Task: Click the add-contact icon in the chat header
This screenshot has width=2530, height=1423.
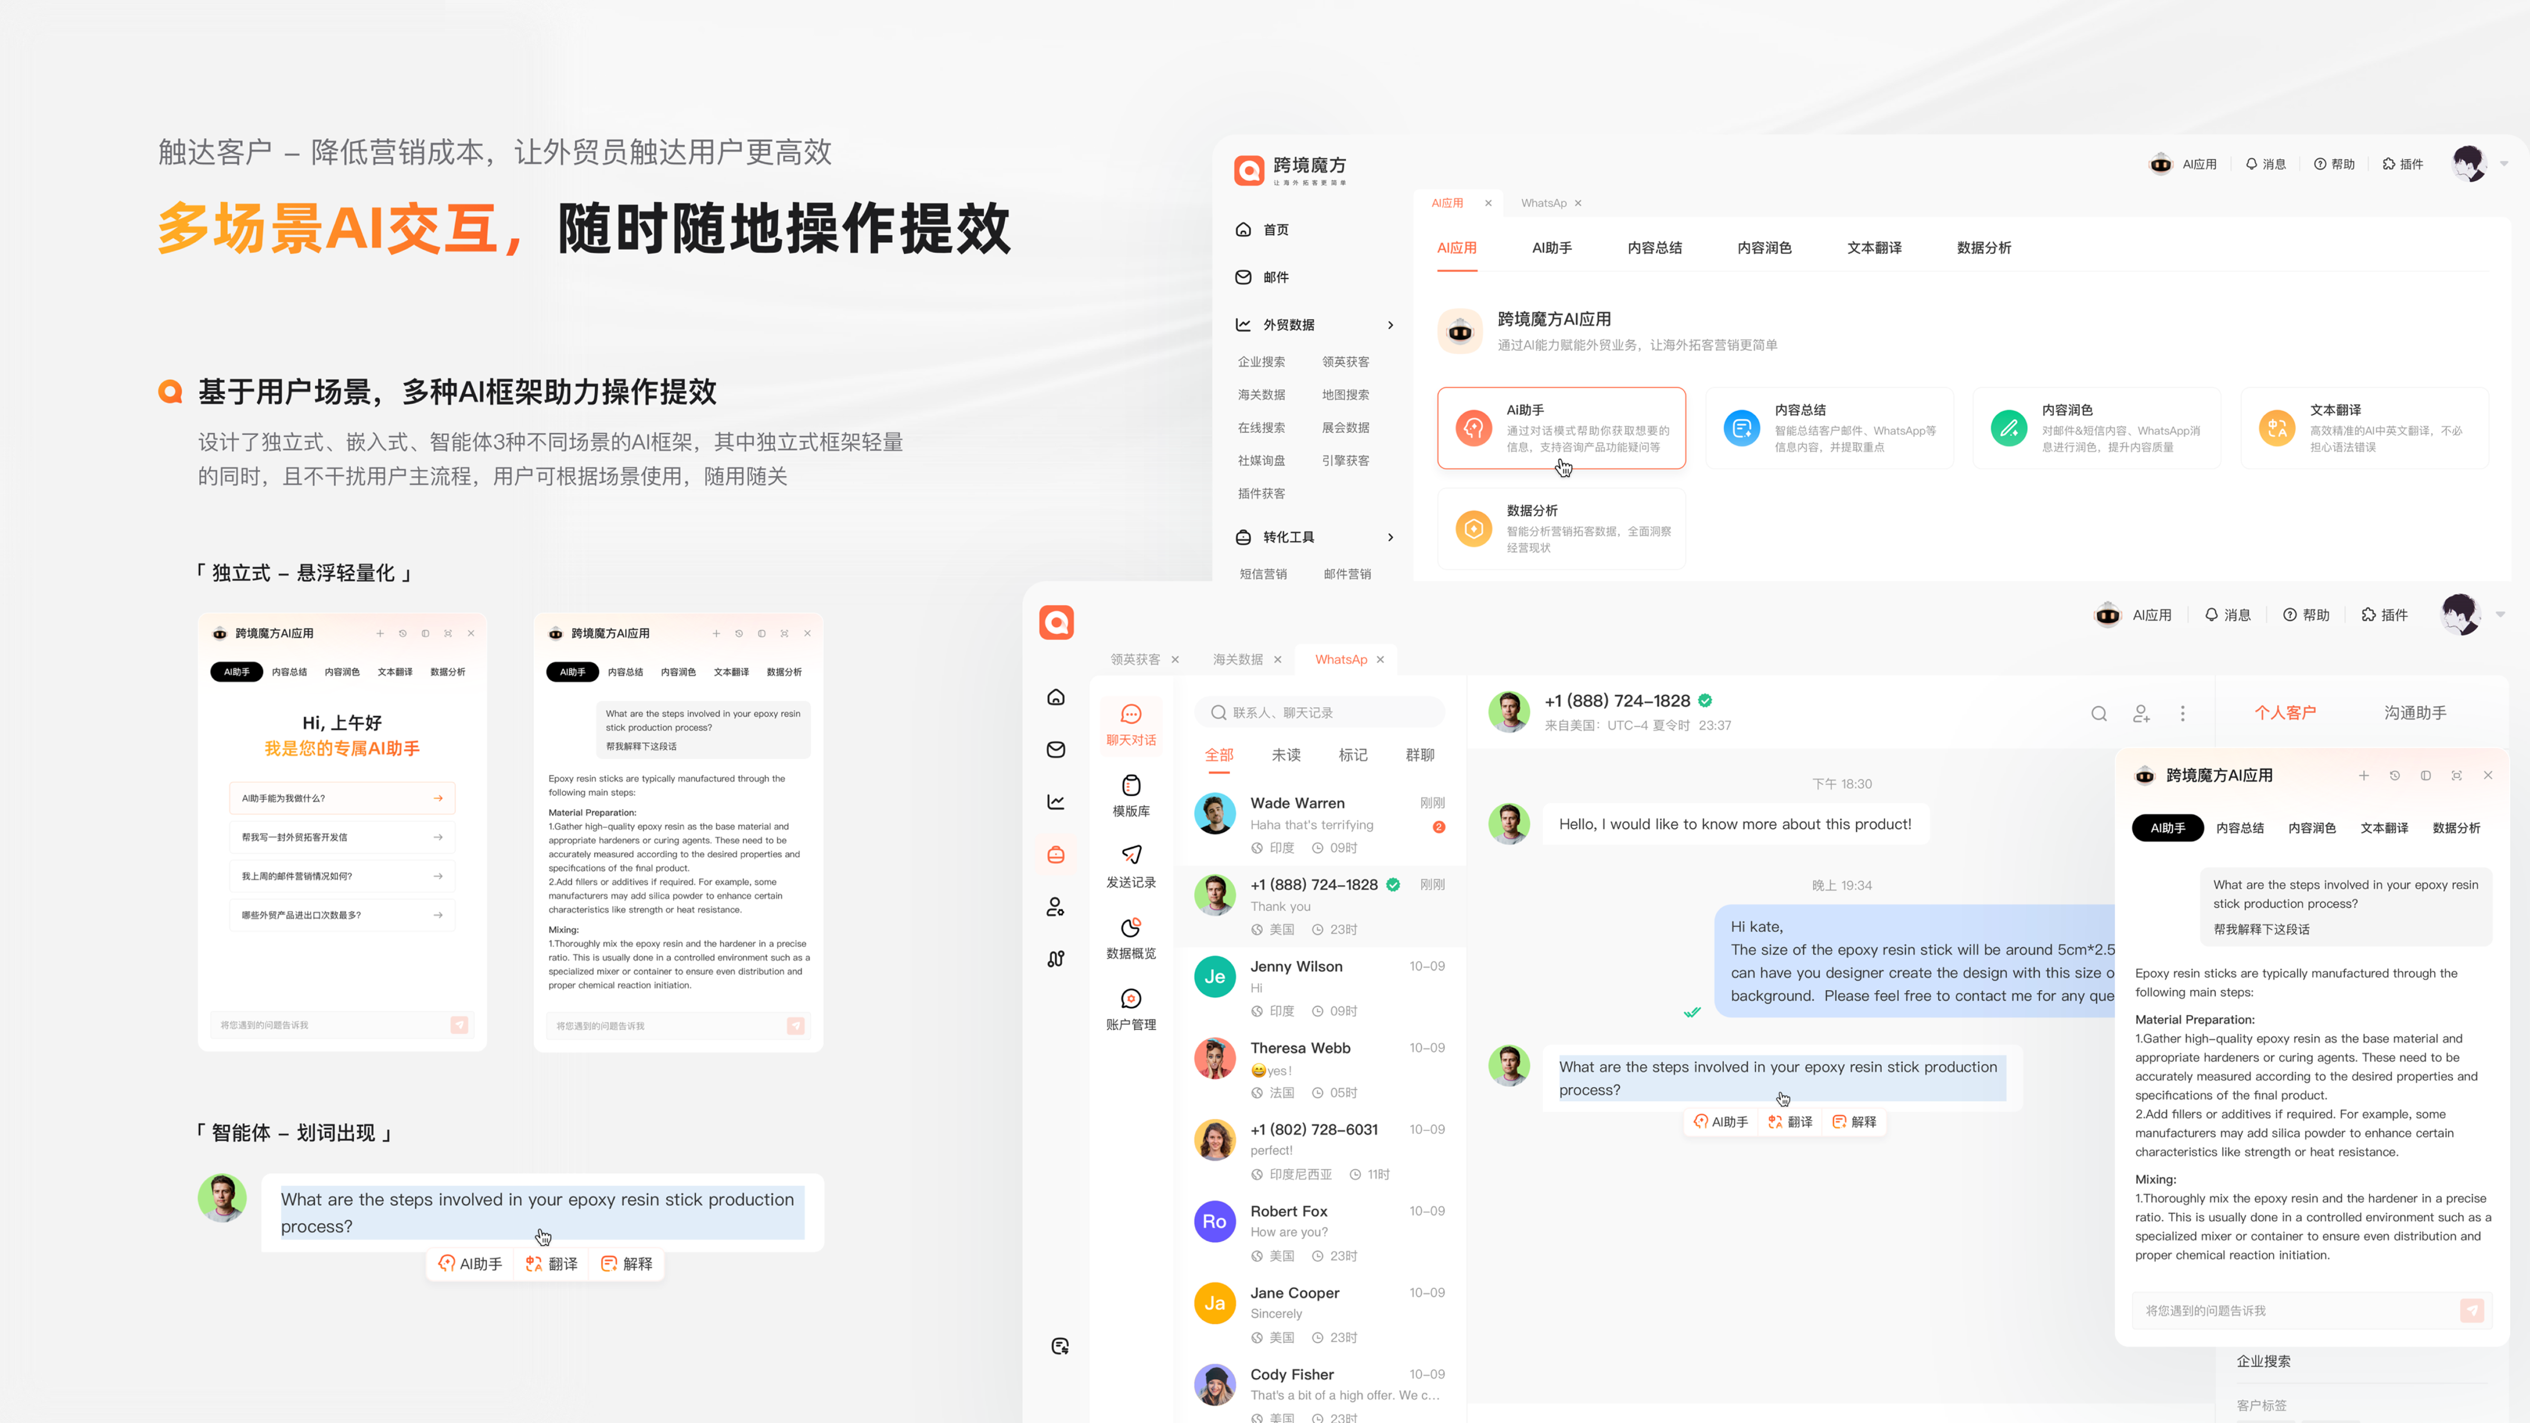Action: click(x=2141, y=714)
